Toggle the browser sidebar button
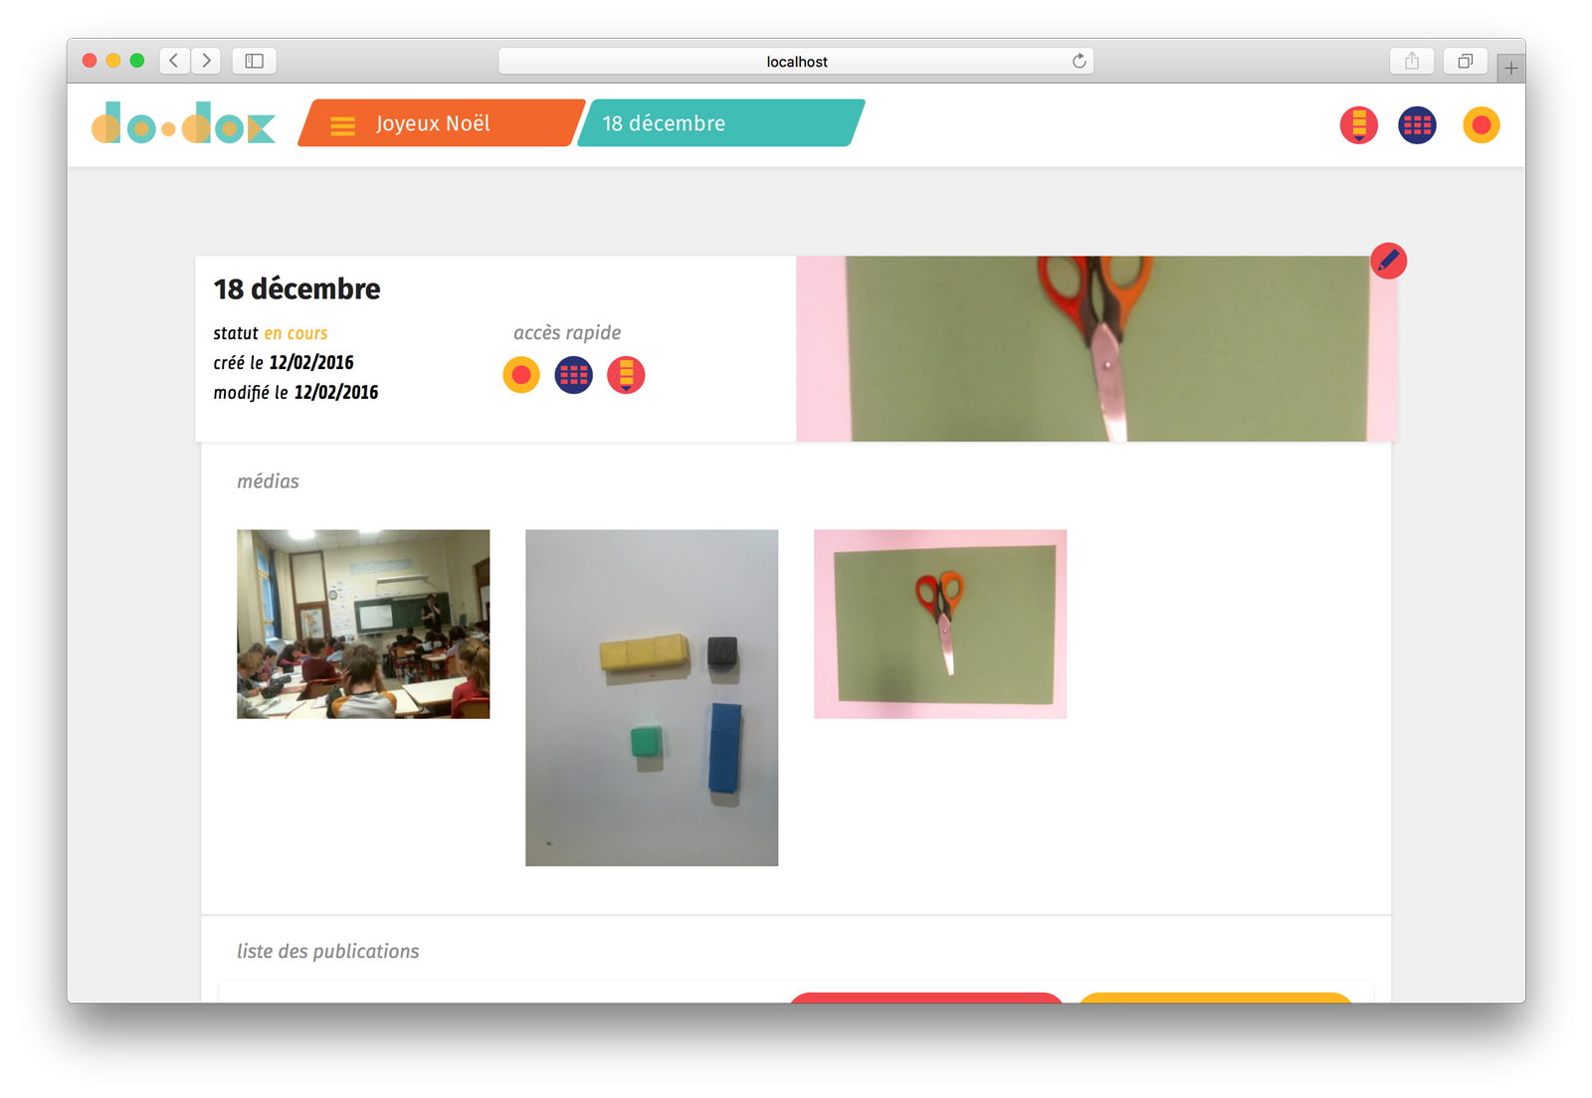Screen dimensions: 1592x1098 point(255,61)
